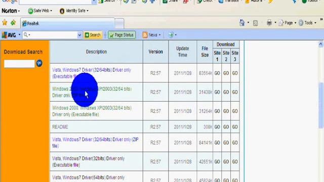Open the Favorites Center star icon
This screenshot has height=182, width=324.
(5, 22)
